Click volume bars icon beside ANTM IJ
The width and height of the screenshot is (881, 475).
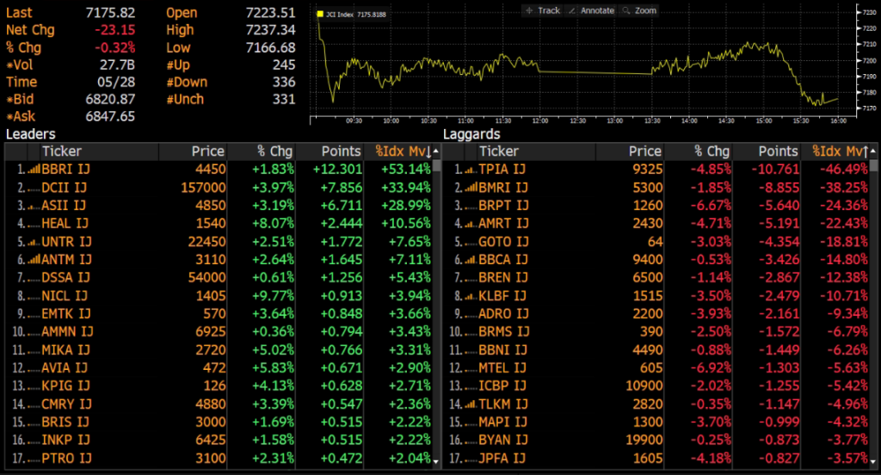point(34,260)
